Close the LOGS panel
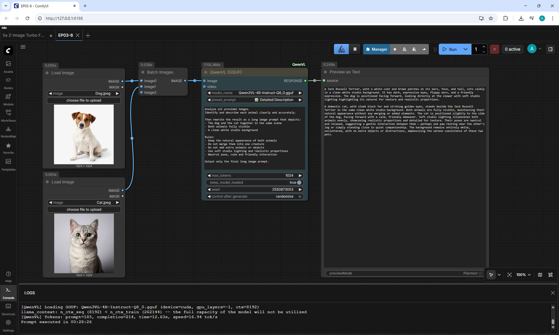Screen dimensions: 559x335 tap(553, 293)
